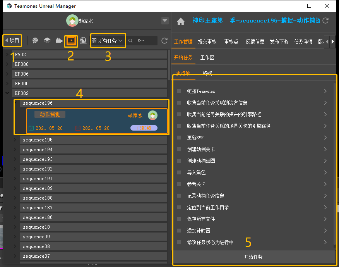
Task: Go back using the 项目 button
Action: click(12, 40)
